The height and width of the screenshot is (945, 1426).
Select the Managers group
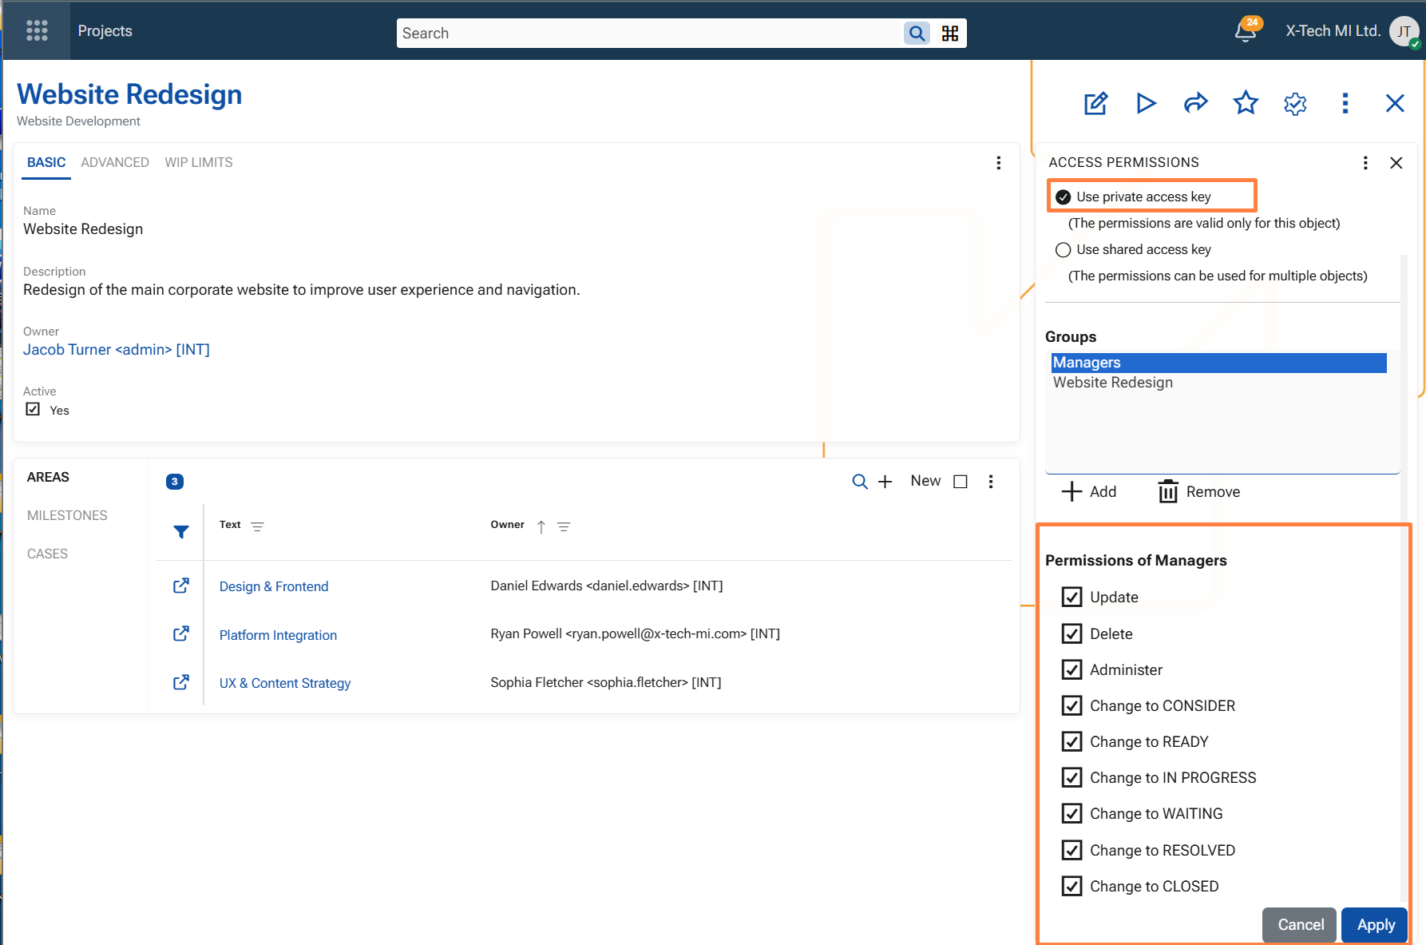[x=1218, y=363]
